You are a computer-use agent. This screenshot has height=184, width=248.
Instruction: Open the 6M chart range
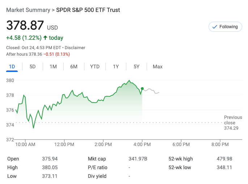coord(74,67)
